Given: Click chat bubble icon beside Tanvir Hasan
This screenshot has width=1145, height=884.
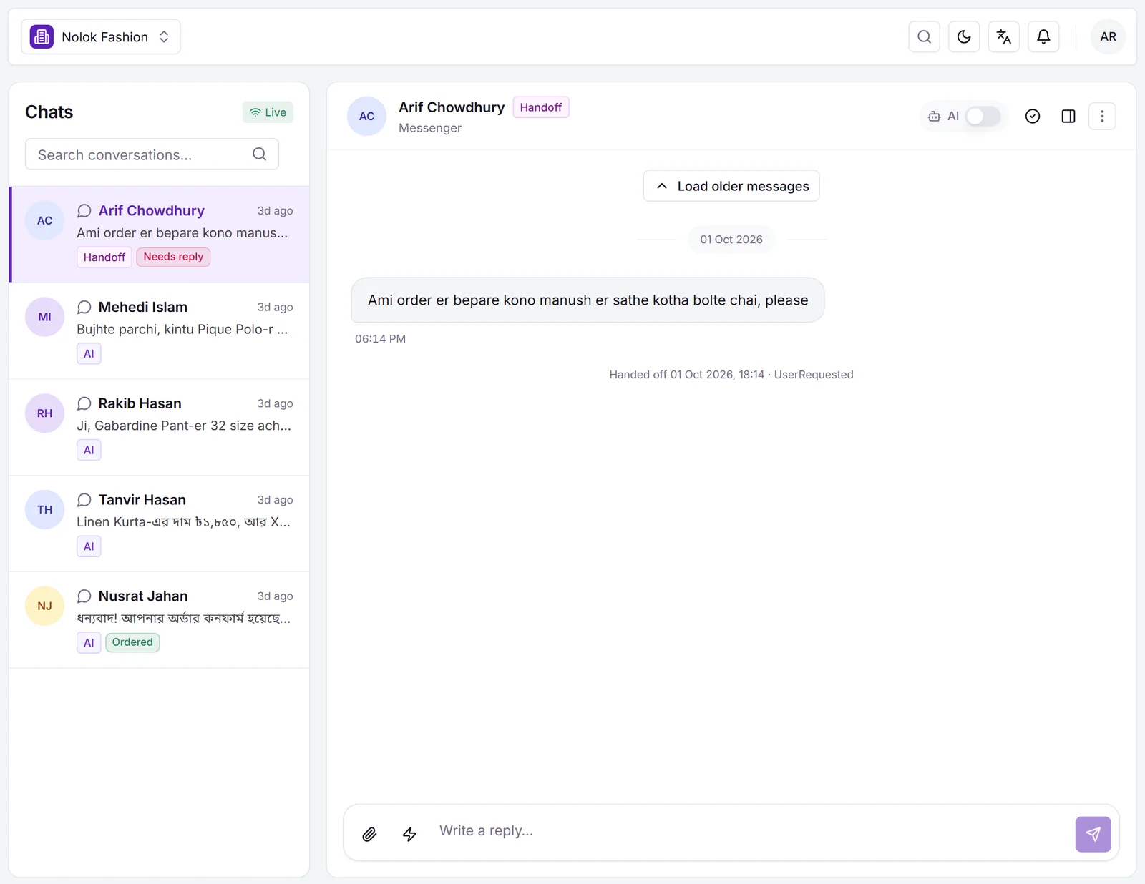Looking at the screenshot, I should point(84,500).
